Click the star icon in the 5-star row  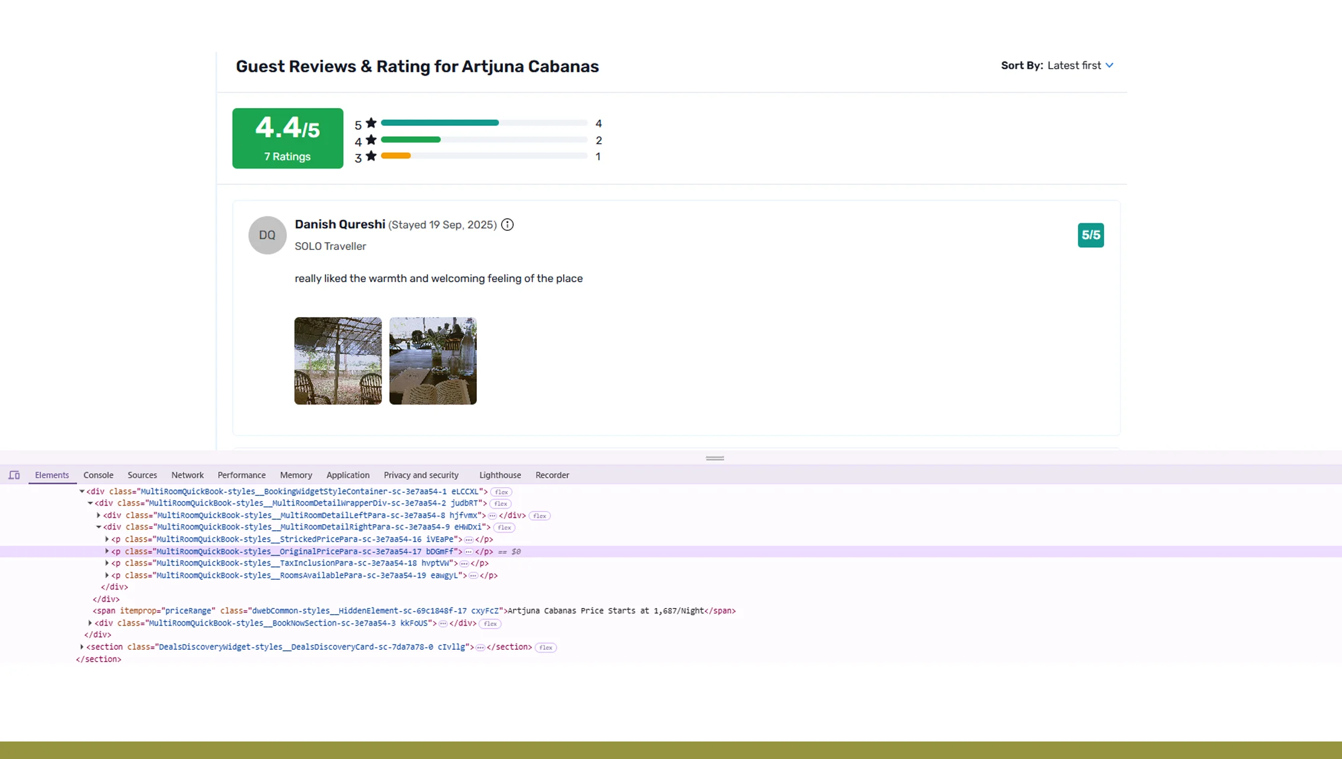[x=371, y=123]
